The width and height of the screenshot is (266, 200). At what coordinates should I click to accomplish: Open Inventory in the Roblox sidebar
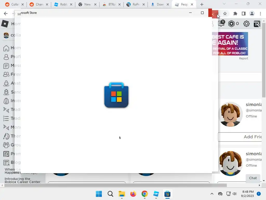12,101
